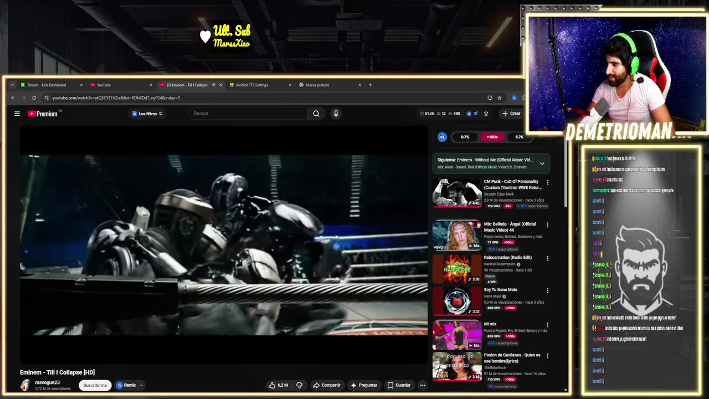Click the blue IQ badge above recommendations
This screenshot has width=709, height=399.
coord(442,137)
